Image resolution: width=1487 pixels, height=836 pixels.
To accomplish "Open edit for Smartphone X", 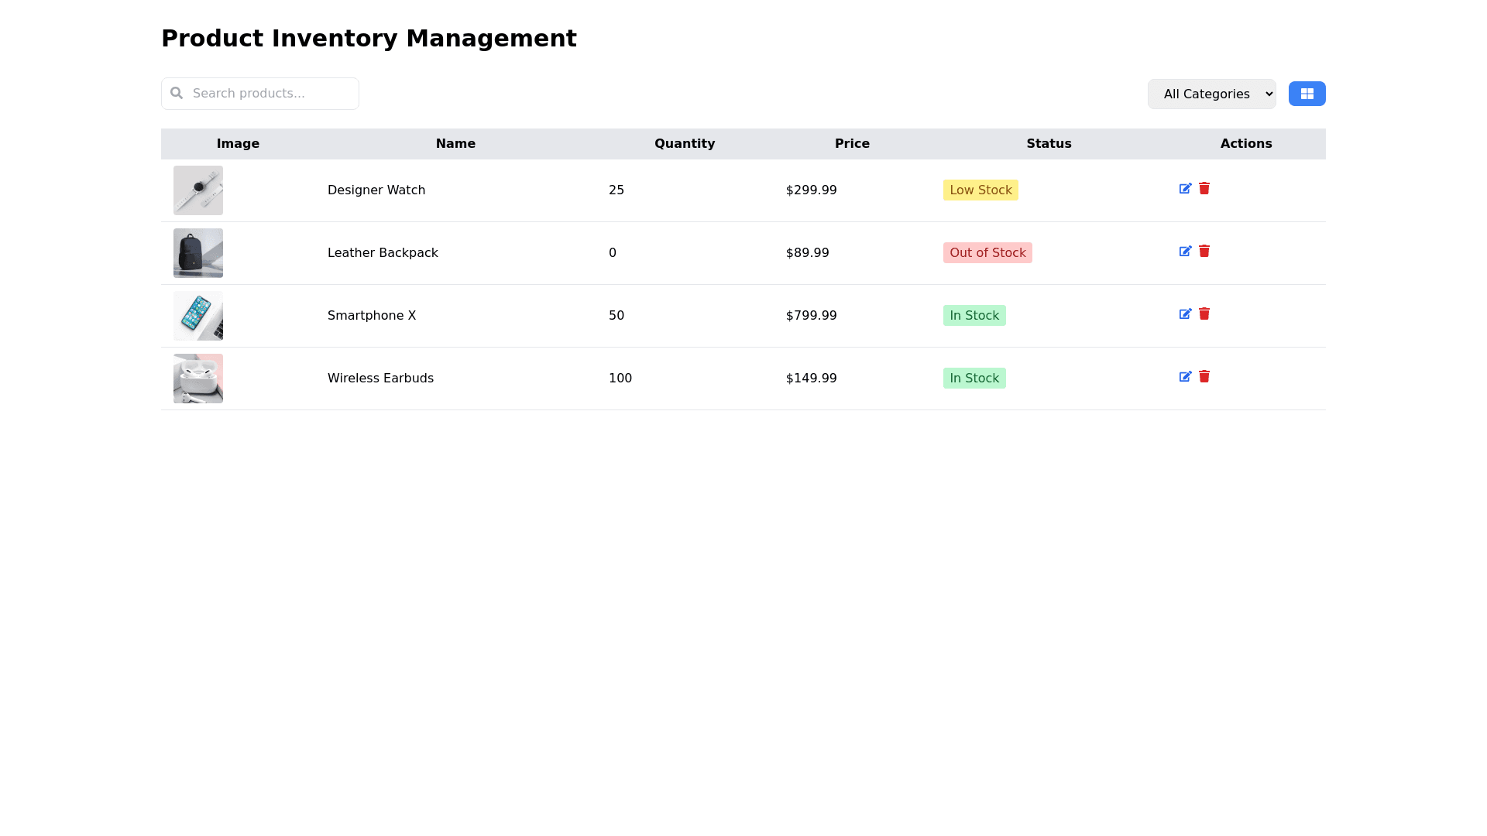I will coord(1185,314).
